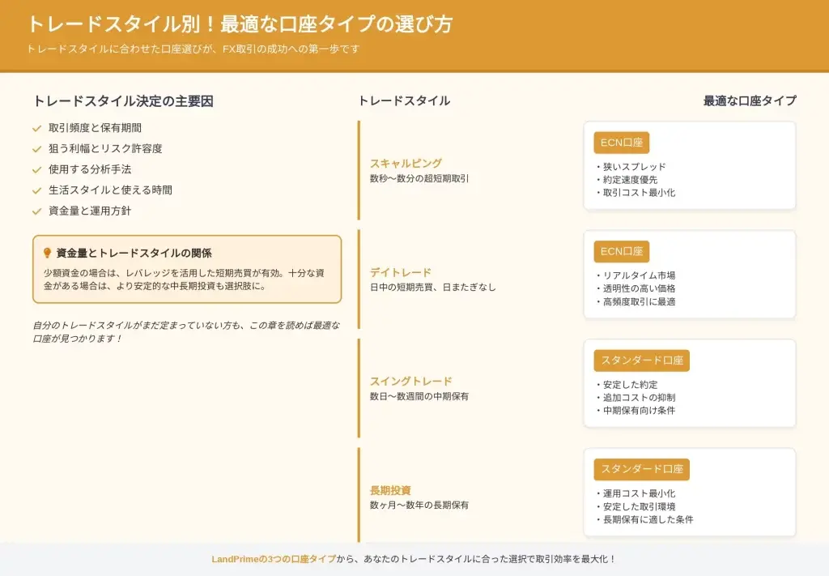Click the スイングトレード style heading
Viewport: 829px width, 576px height.
[410, 381]
